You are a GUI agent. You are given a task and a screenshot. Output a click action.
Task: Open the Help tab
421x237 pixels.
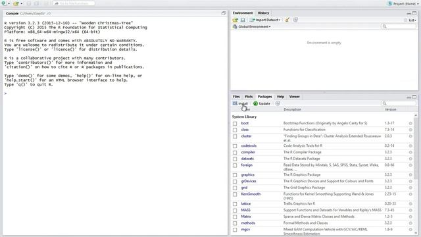point(281,97)
